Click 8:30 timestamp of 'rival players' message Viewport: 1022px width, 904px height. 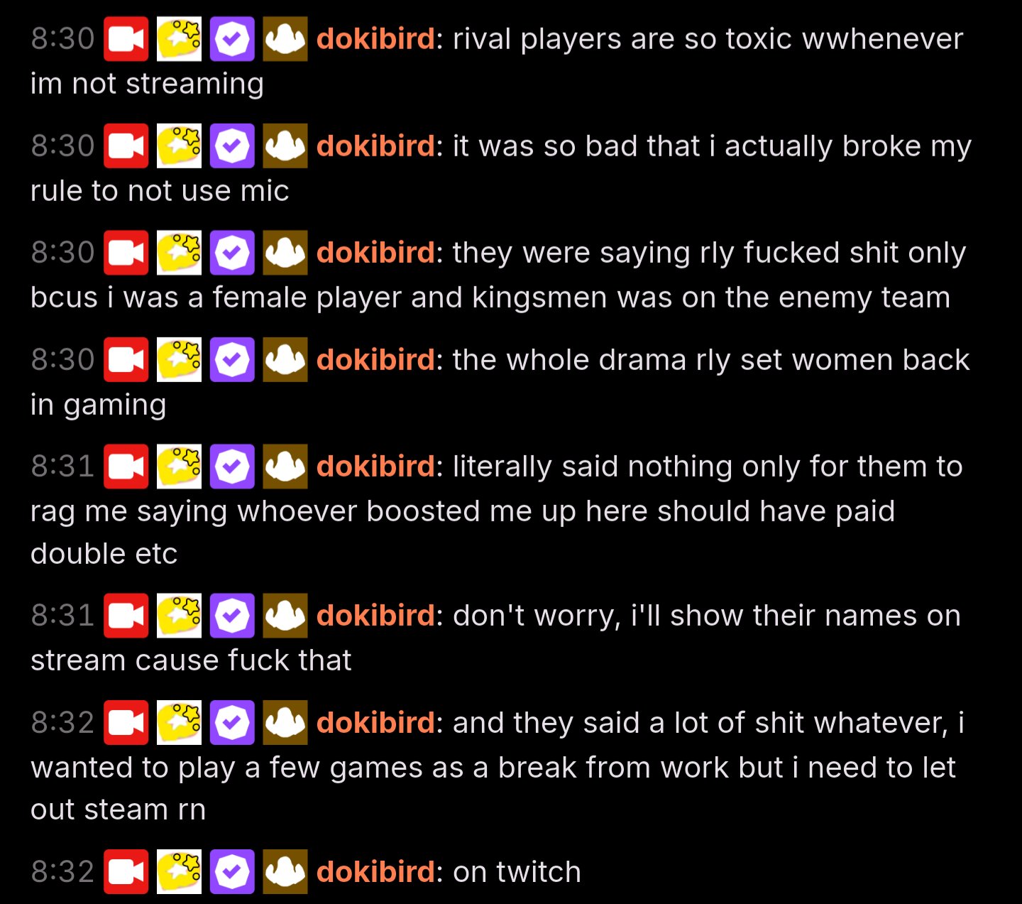[x=62, y=39]
